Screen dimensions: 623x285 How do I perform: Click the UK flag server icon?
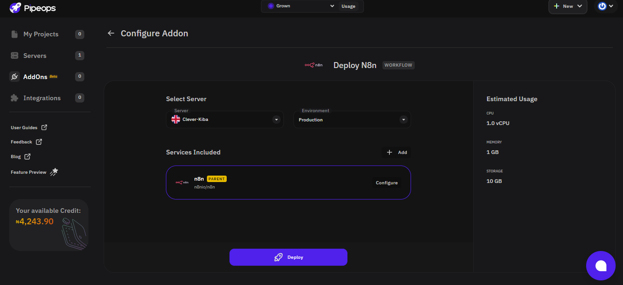[176, 120]
